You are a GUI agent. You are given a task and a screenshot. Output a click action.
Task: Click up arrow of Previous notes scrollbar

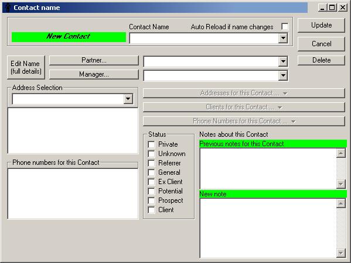[x=340, y=153]
